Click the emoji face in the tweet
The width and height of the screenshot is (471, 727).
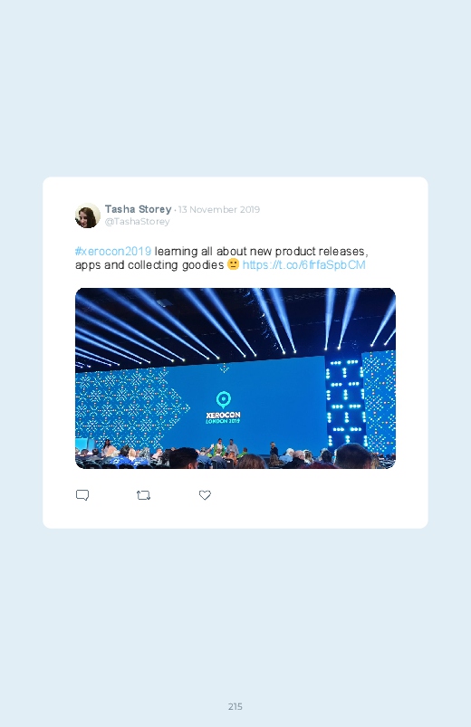click(x=233, y=264)
